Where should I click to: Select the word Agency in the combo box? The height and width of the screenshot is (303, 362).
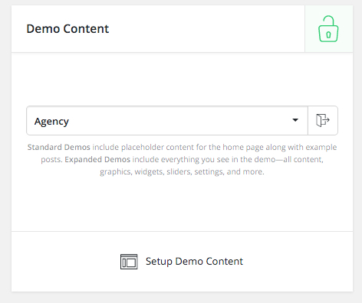[51, 122]
